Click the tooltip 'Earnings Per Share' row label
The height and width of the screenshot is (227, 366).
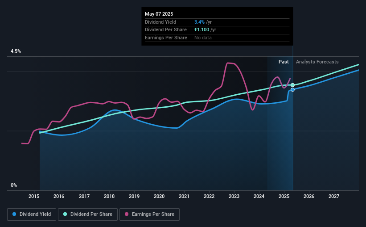click(166, 38)
